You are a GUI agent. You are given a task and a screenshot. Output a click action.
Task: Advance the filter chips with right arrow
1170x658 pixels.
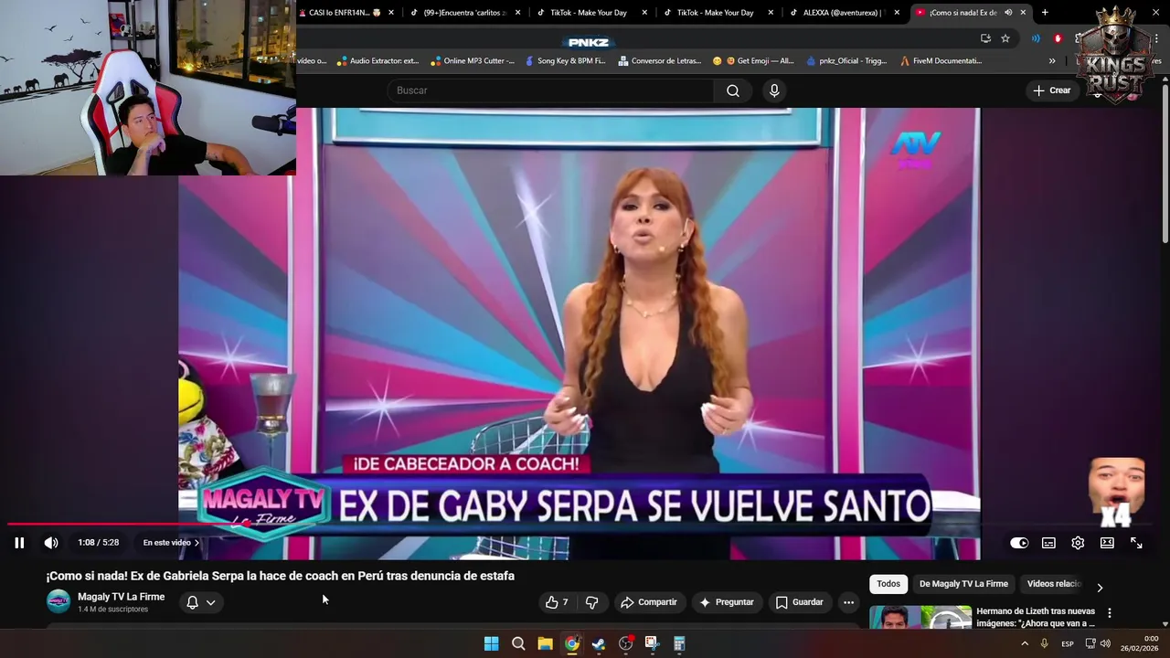(x=1100, y=588)
